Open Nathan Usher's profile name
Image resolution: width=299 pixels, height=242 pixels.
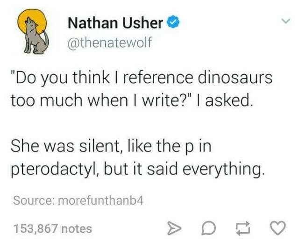115,22
